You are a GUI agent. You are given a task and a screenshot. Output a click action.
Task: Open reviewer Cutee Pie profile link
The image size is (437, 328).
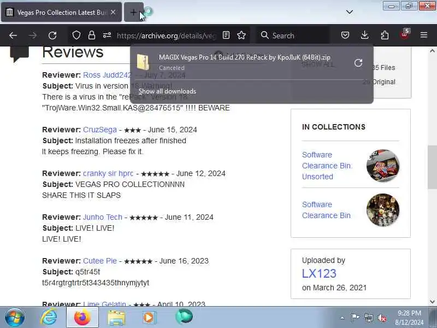(100, 261)
